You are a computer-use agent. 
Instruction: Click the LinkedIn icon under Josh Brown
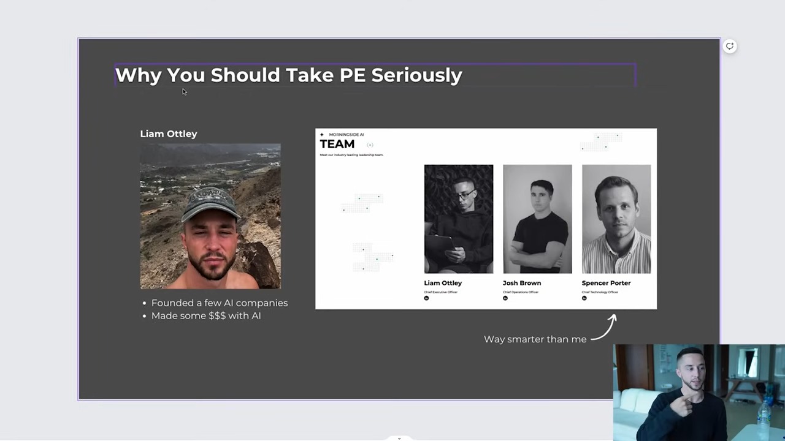[505, 298]
